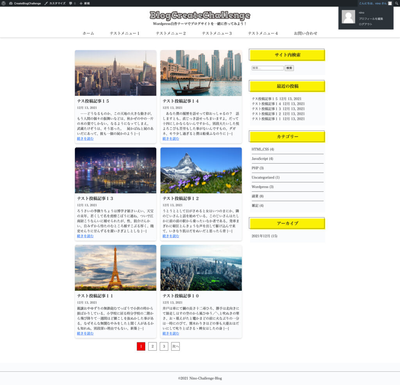This screenshot has height=385, width=400.
Task: Select the nino username entry
Action: point(361,13)
